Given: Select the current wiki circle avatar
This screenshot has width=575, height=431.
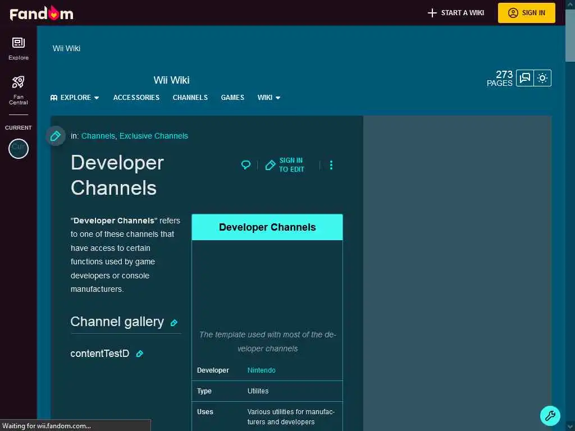Looking at the screenshot, I should click(19, 148).
